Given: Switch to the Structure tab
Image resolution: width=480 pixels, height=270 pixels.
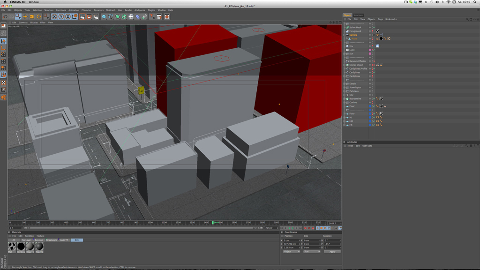Looking at the screenshot, I should coord(358,15).
